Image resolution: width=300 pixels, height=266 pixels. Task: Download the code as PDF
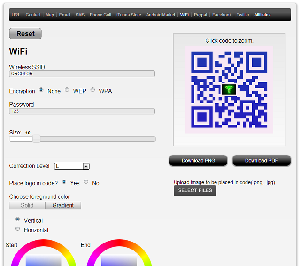[x=262, y=160]
